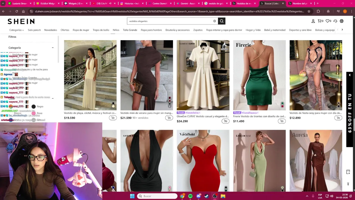Open the Deportes y aire libre link
Viewport: 355px width, 200px height.
coord(300,30)
